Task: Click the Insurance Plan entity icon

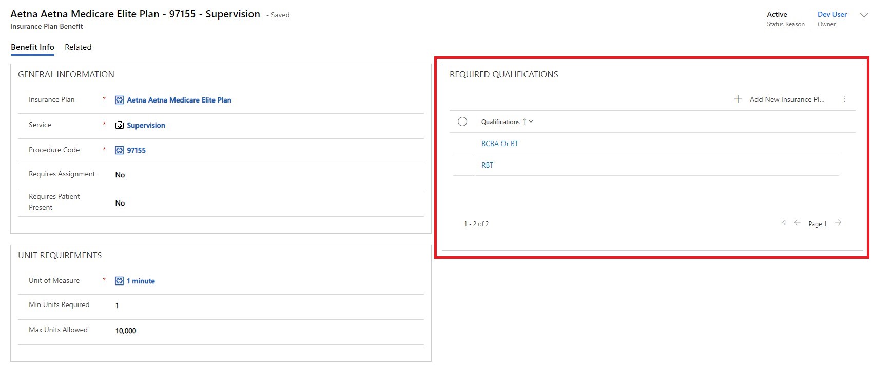Action: [x=119, y=100]
